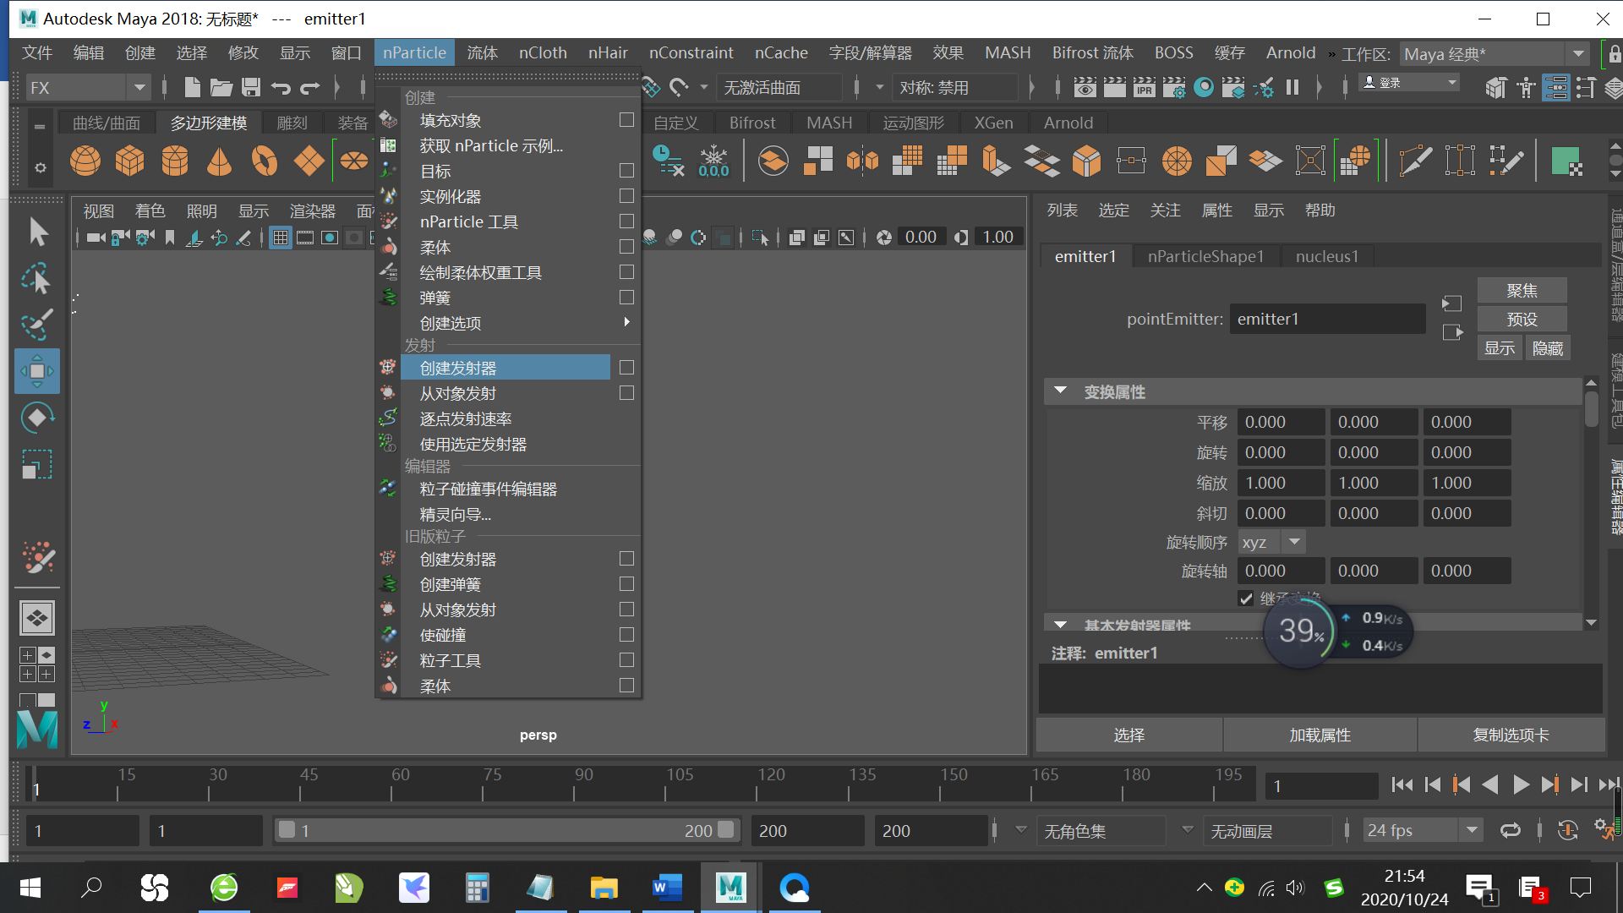Create a polygon torus from shelf
The width and height of the screenshot is (1623, 913).
(265, 161)
